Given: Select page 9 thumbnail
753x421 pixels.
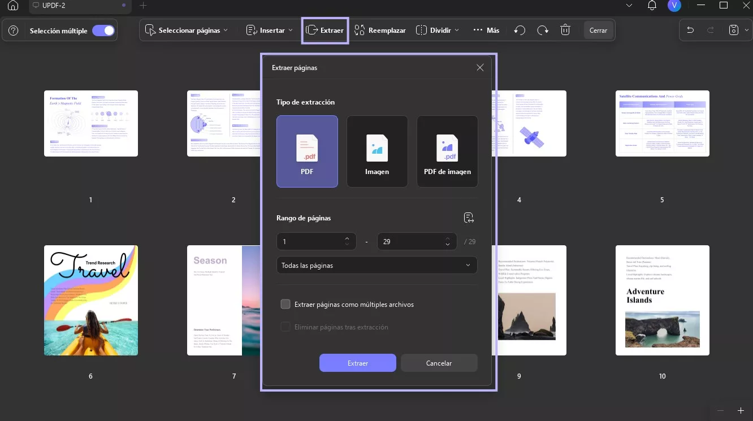Looking at the screenshot, I should point(532,300).
